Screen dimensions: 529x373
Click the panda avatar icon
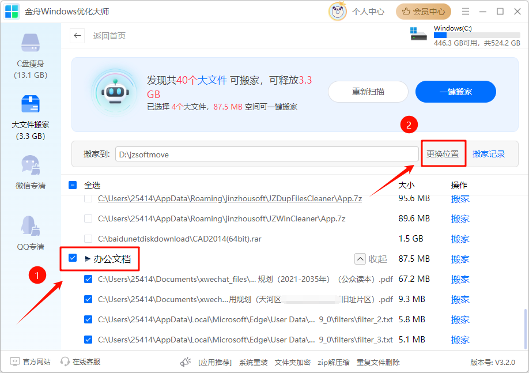coord(337,12)
